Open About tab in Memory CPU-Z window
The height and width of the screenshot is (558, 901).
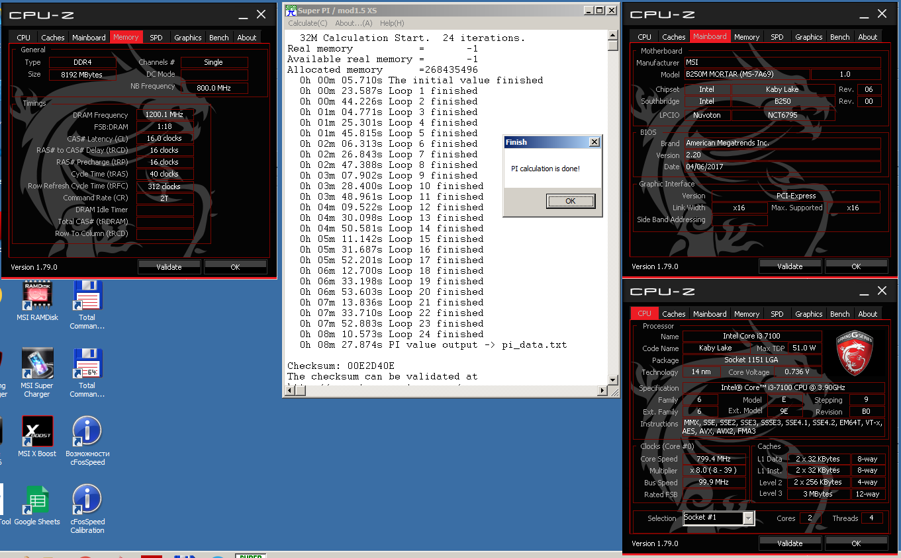(x=247, y=38)
